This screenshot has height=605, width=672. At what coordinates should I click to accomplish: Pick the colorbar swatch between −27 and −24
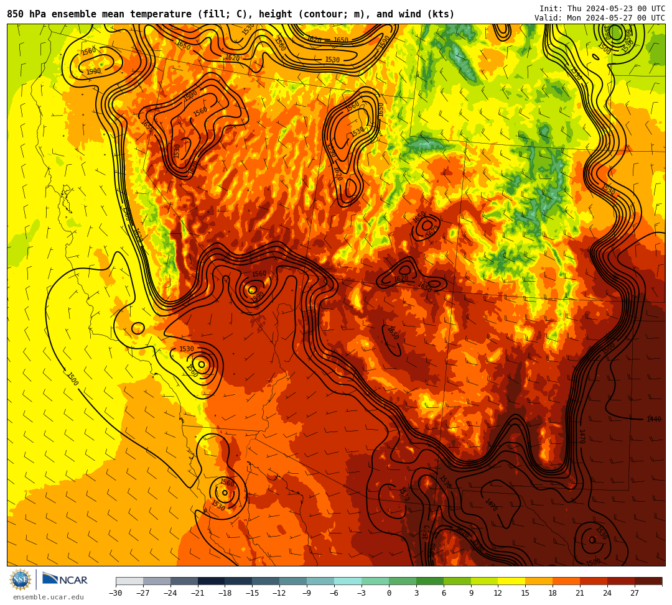coord(157,581)
